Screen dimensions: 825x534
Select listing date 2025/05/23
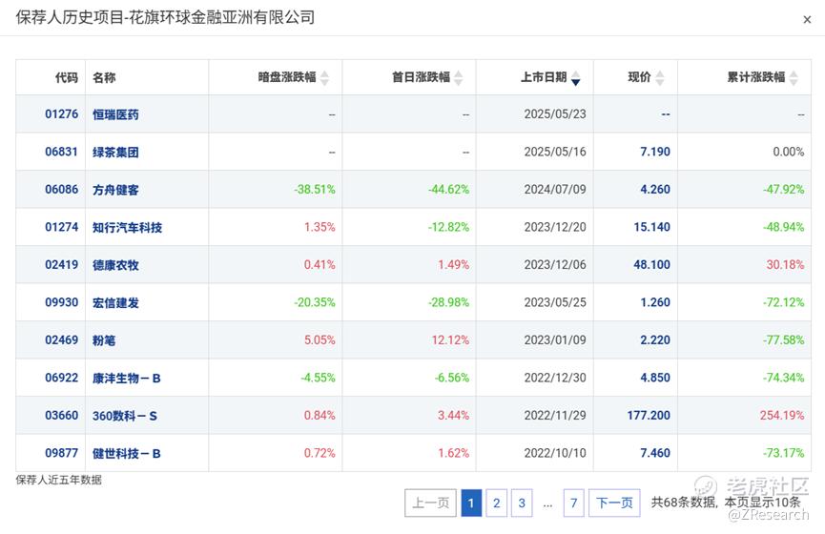coord(555,114)
